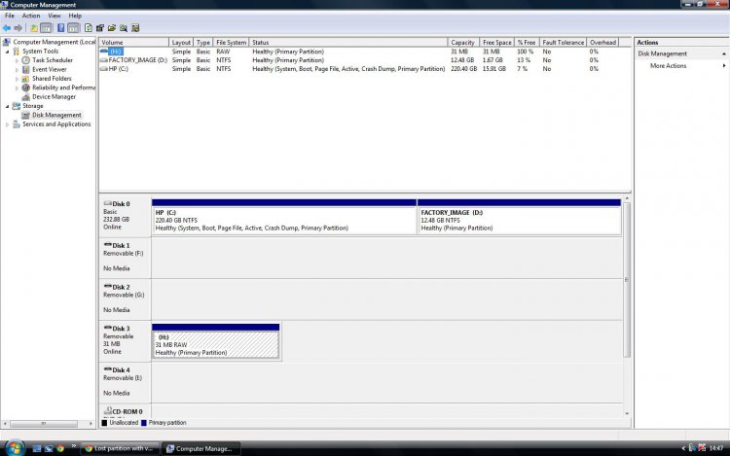The image size is (730, 456).
Task: Select the 31 MB RAW (H:) partition on Disk 3
Action: (x=215, y=344)
